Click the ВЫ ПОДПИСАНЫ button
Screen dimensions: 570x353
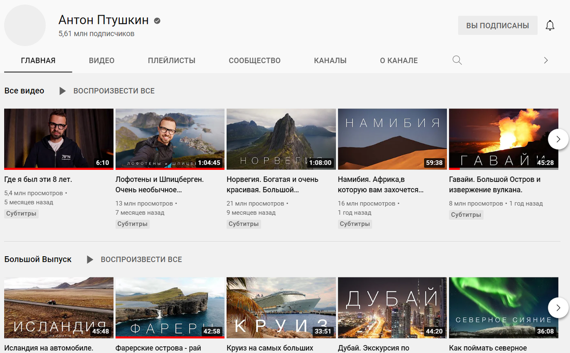497,25
